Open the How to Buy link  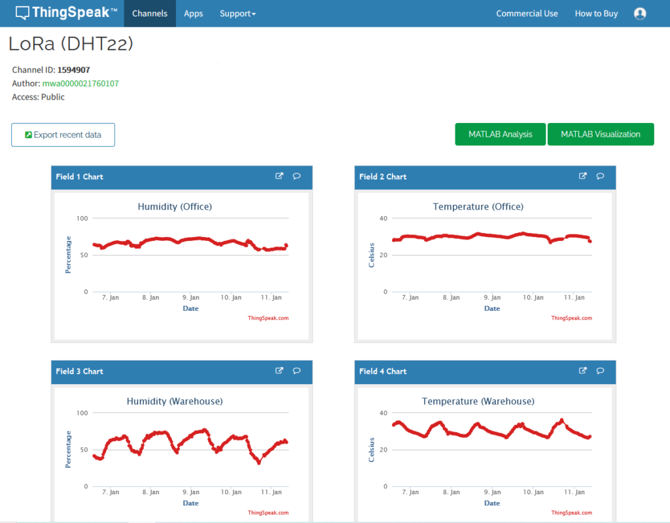[x=596, y=14]
